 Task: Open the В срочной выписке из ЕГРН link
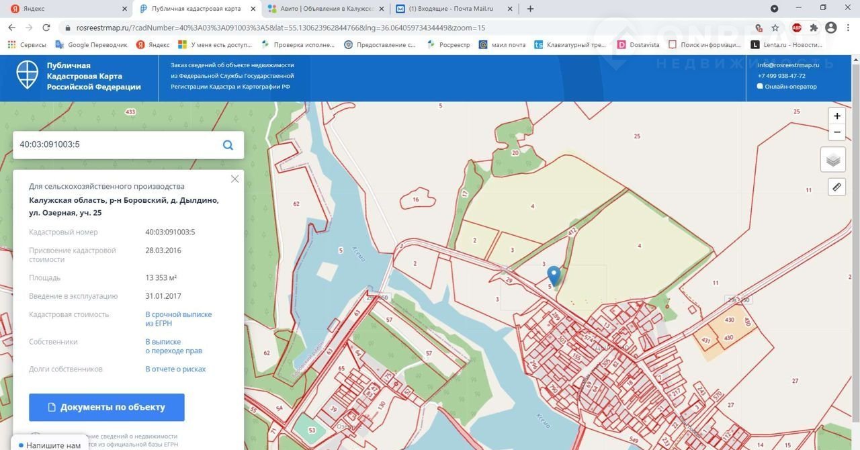pyautogui.click(x=178, y=318)
